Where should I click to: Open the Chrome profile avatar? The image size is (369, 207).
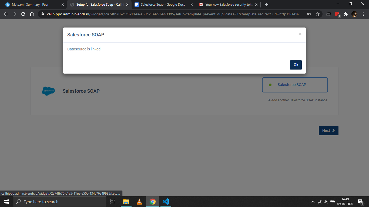354,14
